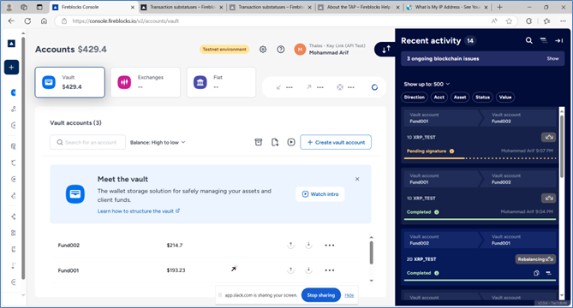Close the Fireblocks Console browser tab
The image size is (573, 308).
click(132, 8)
